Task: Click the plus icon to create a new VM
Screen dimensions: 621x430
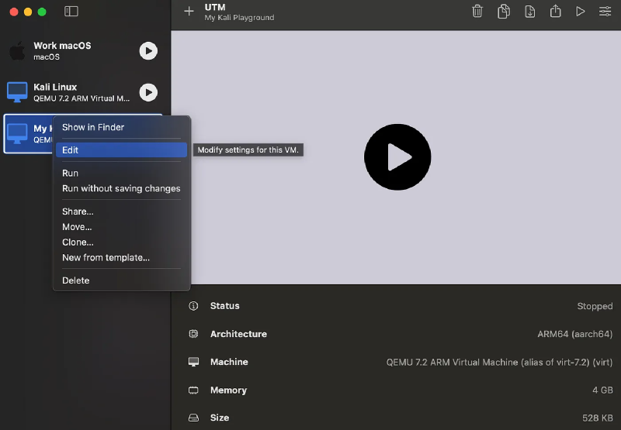Action: (189, 12)
